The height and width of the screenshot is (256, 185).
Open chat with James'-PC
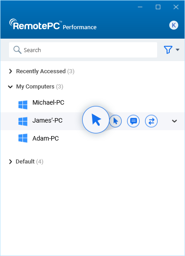tap(133, 121)
